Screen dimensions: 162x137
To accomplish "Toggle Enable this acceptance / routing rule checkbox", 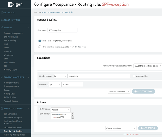I will click(39, 41).
